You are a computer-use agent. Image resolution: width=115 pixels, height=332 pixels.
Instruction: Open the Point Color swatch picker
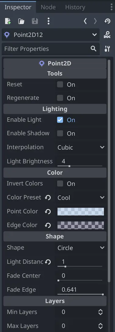pos(81,211)
